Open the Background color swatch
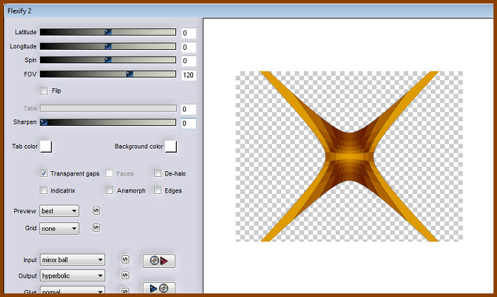The width and height of the screenshot is (497, 297). click(170, 146)
